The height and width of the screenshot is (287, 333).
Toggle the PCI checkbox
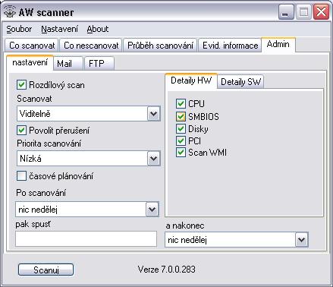(181, 140)
